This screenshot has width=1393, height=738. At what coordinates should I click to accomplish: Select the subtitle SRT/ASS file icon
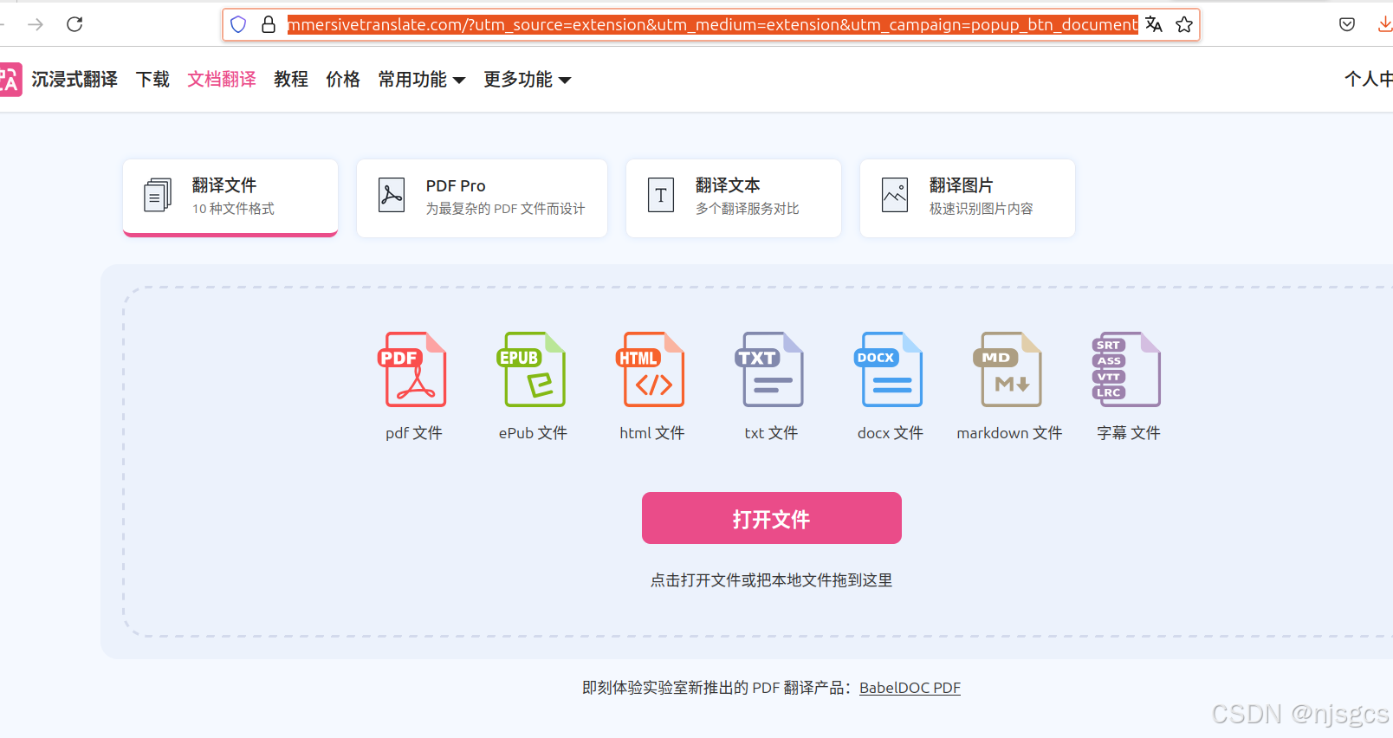(1128, 370)
